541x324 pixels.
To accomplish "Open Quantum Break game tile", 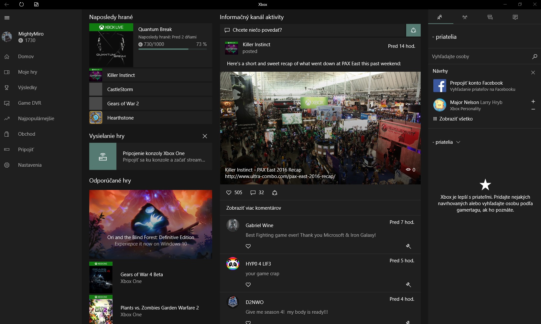I will [x=151, y=45].
